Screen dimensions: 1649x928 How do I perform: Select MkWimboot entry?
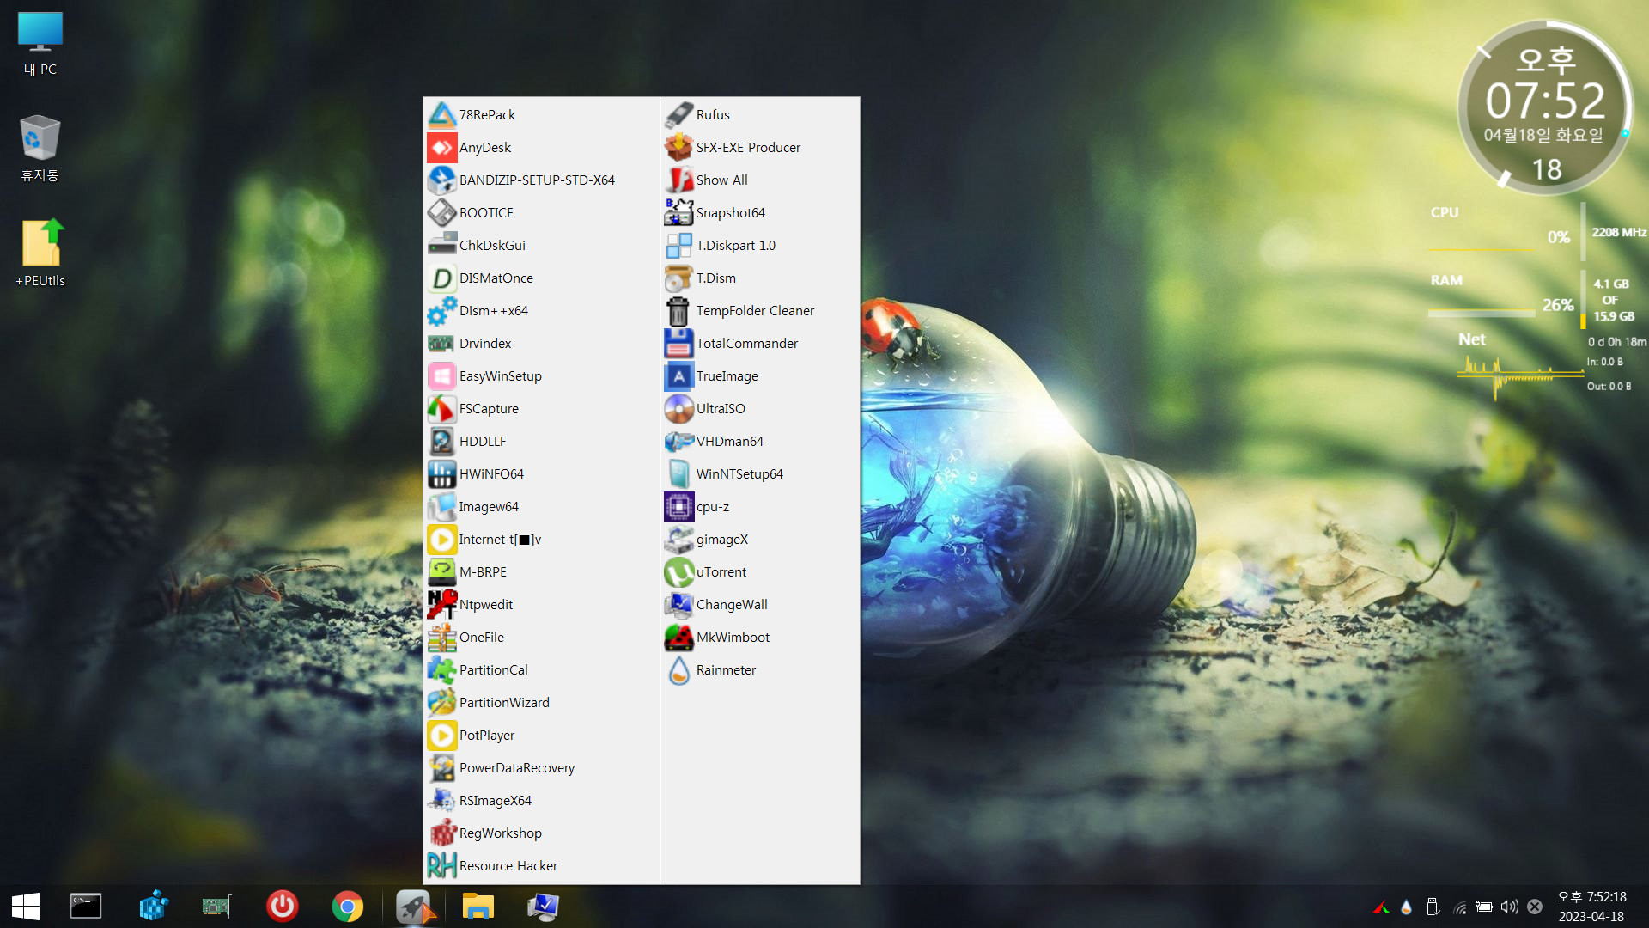tap(760, 638)
